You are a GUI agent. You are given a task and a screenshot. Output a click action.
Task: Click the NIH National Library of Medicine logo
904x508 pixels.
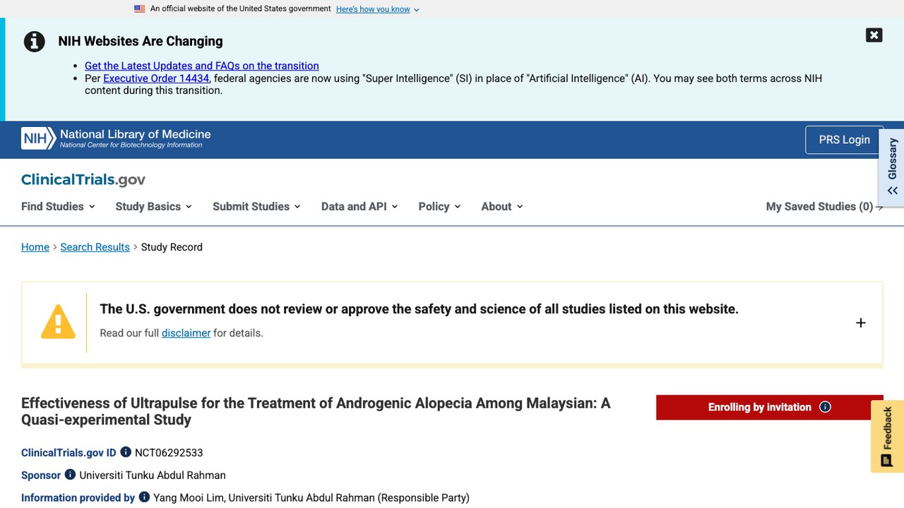point(116,138)
